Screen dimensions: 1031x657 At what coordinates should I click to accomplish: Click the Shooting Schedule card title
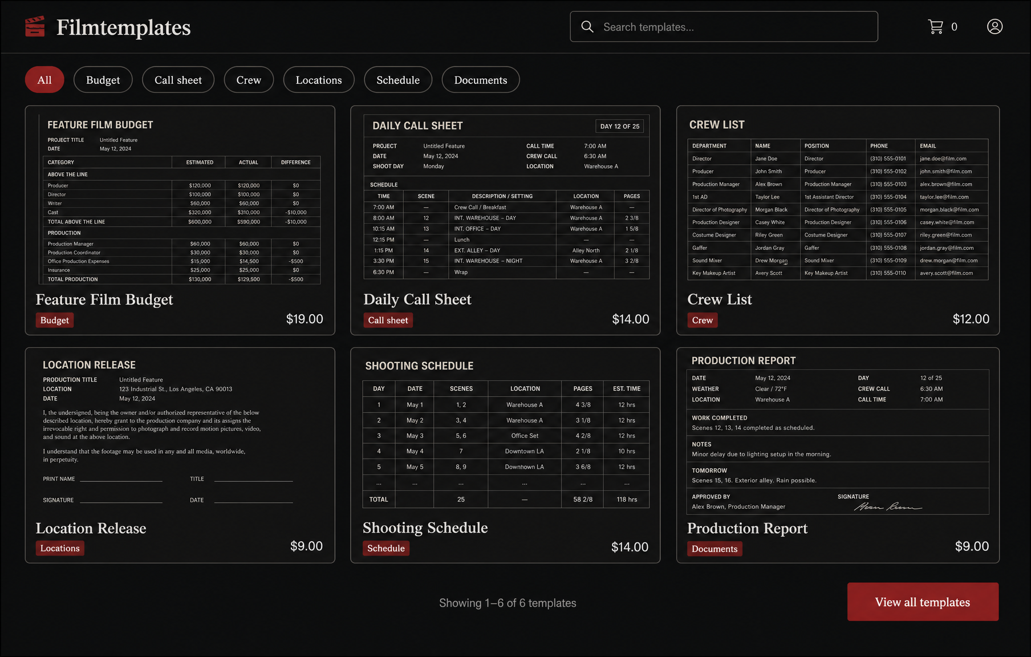(425, 528)
